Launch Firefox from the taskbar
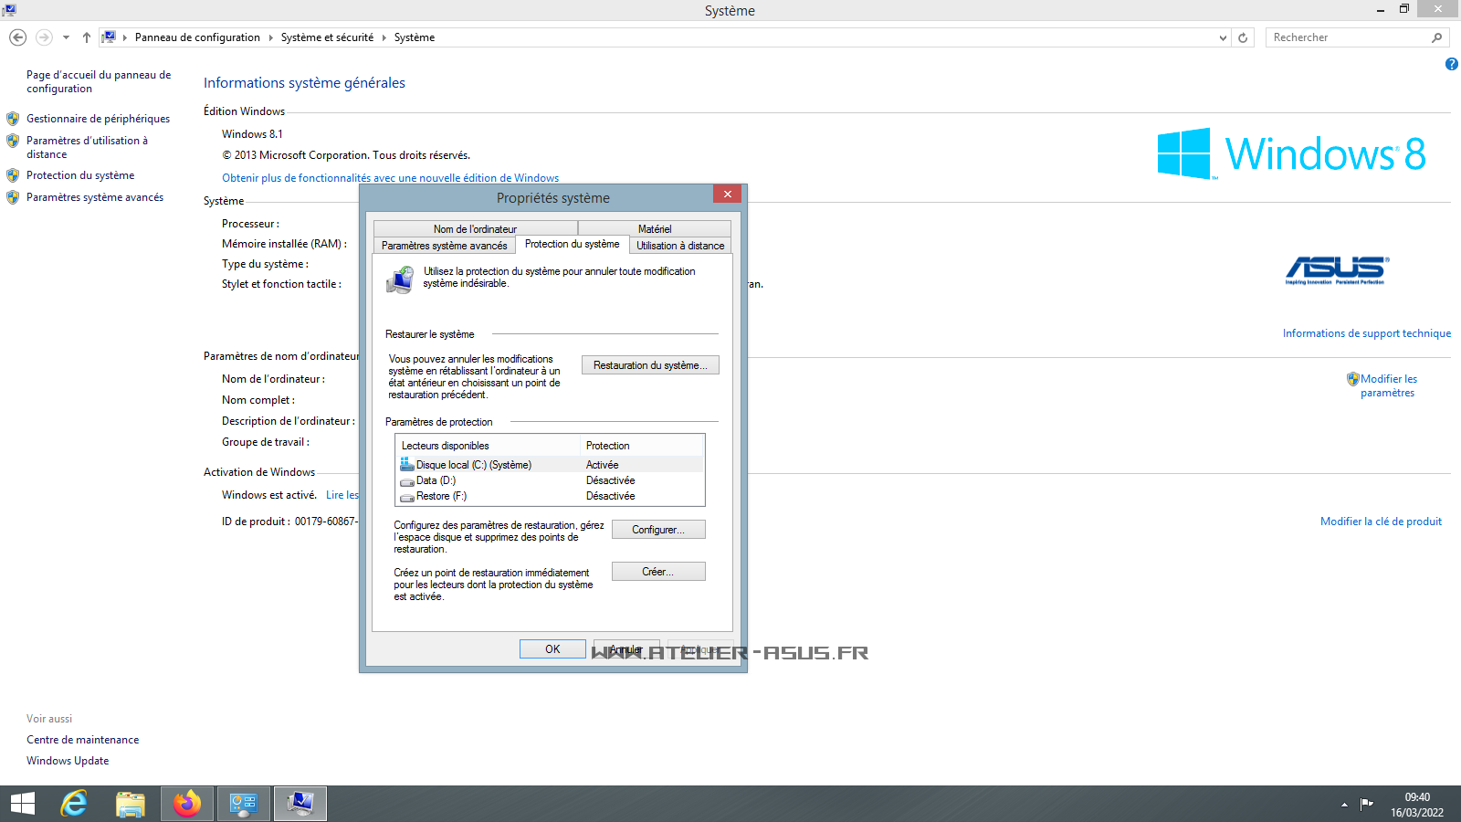 (x=187, y=804)
